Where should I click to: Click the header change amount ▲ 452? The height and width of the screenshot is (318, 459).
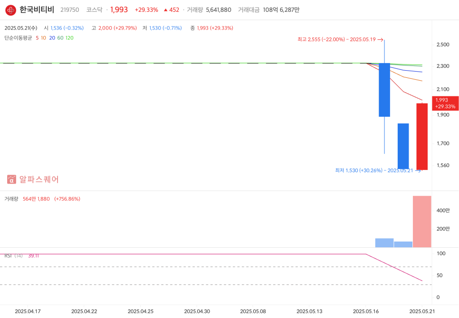[172, 10]
